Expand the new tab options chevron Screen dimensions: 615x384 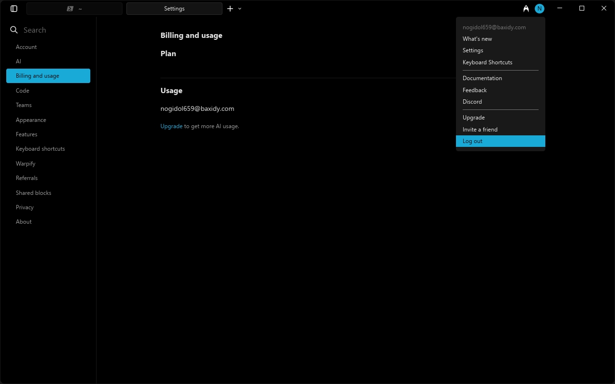point(240,9)
